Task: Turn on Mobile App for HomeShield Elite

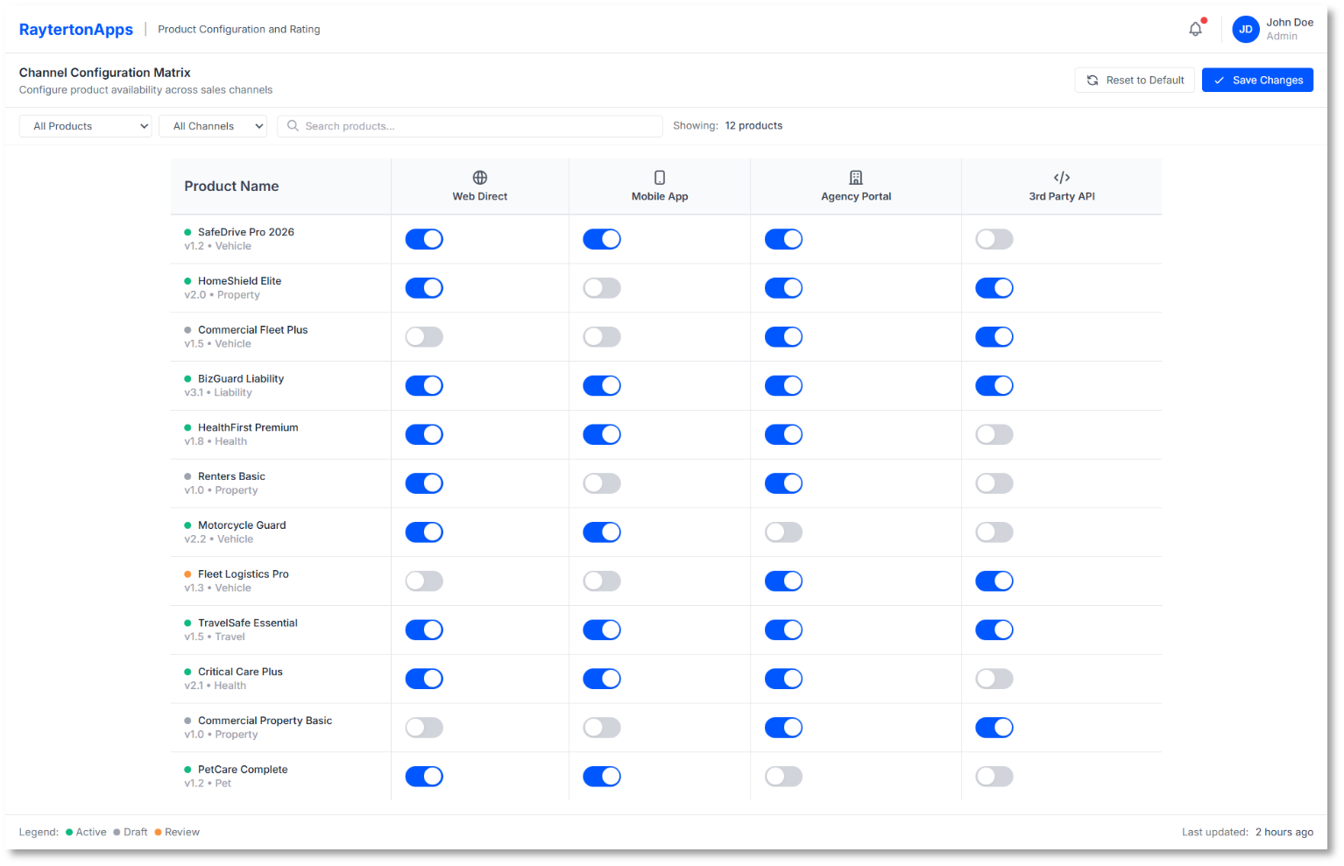Action: coord(602,288)
